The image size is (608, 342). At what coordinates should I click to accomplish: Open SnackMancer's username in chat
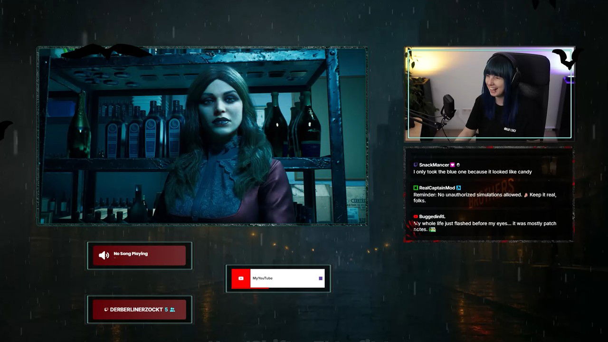(x=434, y=165)
